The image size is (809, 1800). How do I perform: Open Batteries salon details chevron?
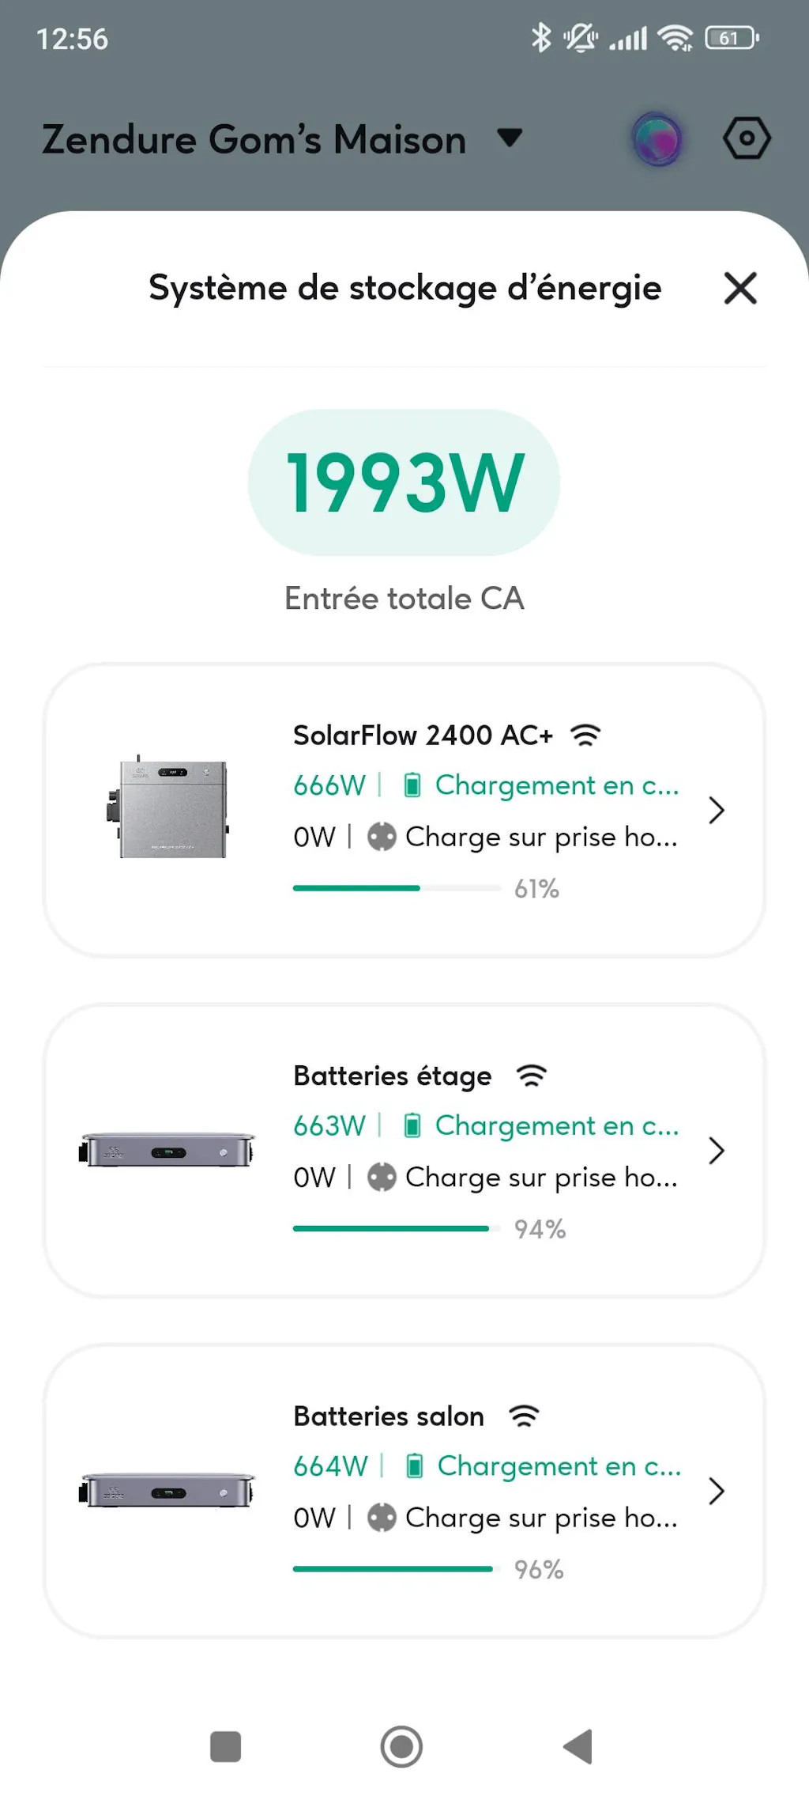(716, 1491)
